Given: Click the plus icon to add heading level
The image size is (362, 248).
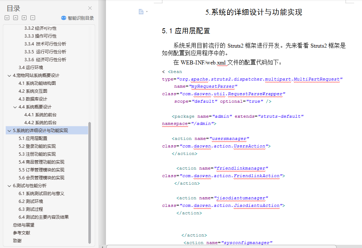Looking at the screenshot, I should pos(24,18).
